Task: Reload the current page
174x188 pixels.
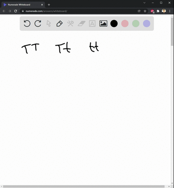Action: pyautogui.click(x=16, y=11)
